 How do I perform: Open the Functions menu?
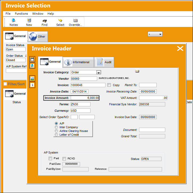pos(21,14)
